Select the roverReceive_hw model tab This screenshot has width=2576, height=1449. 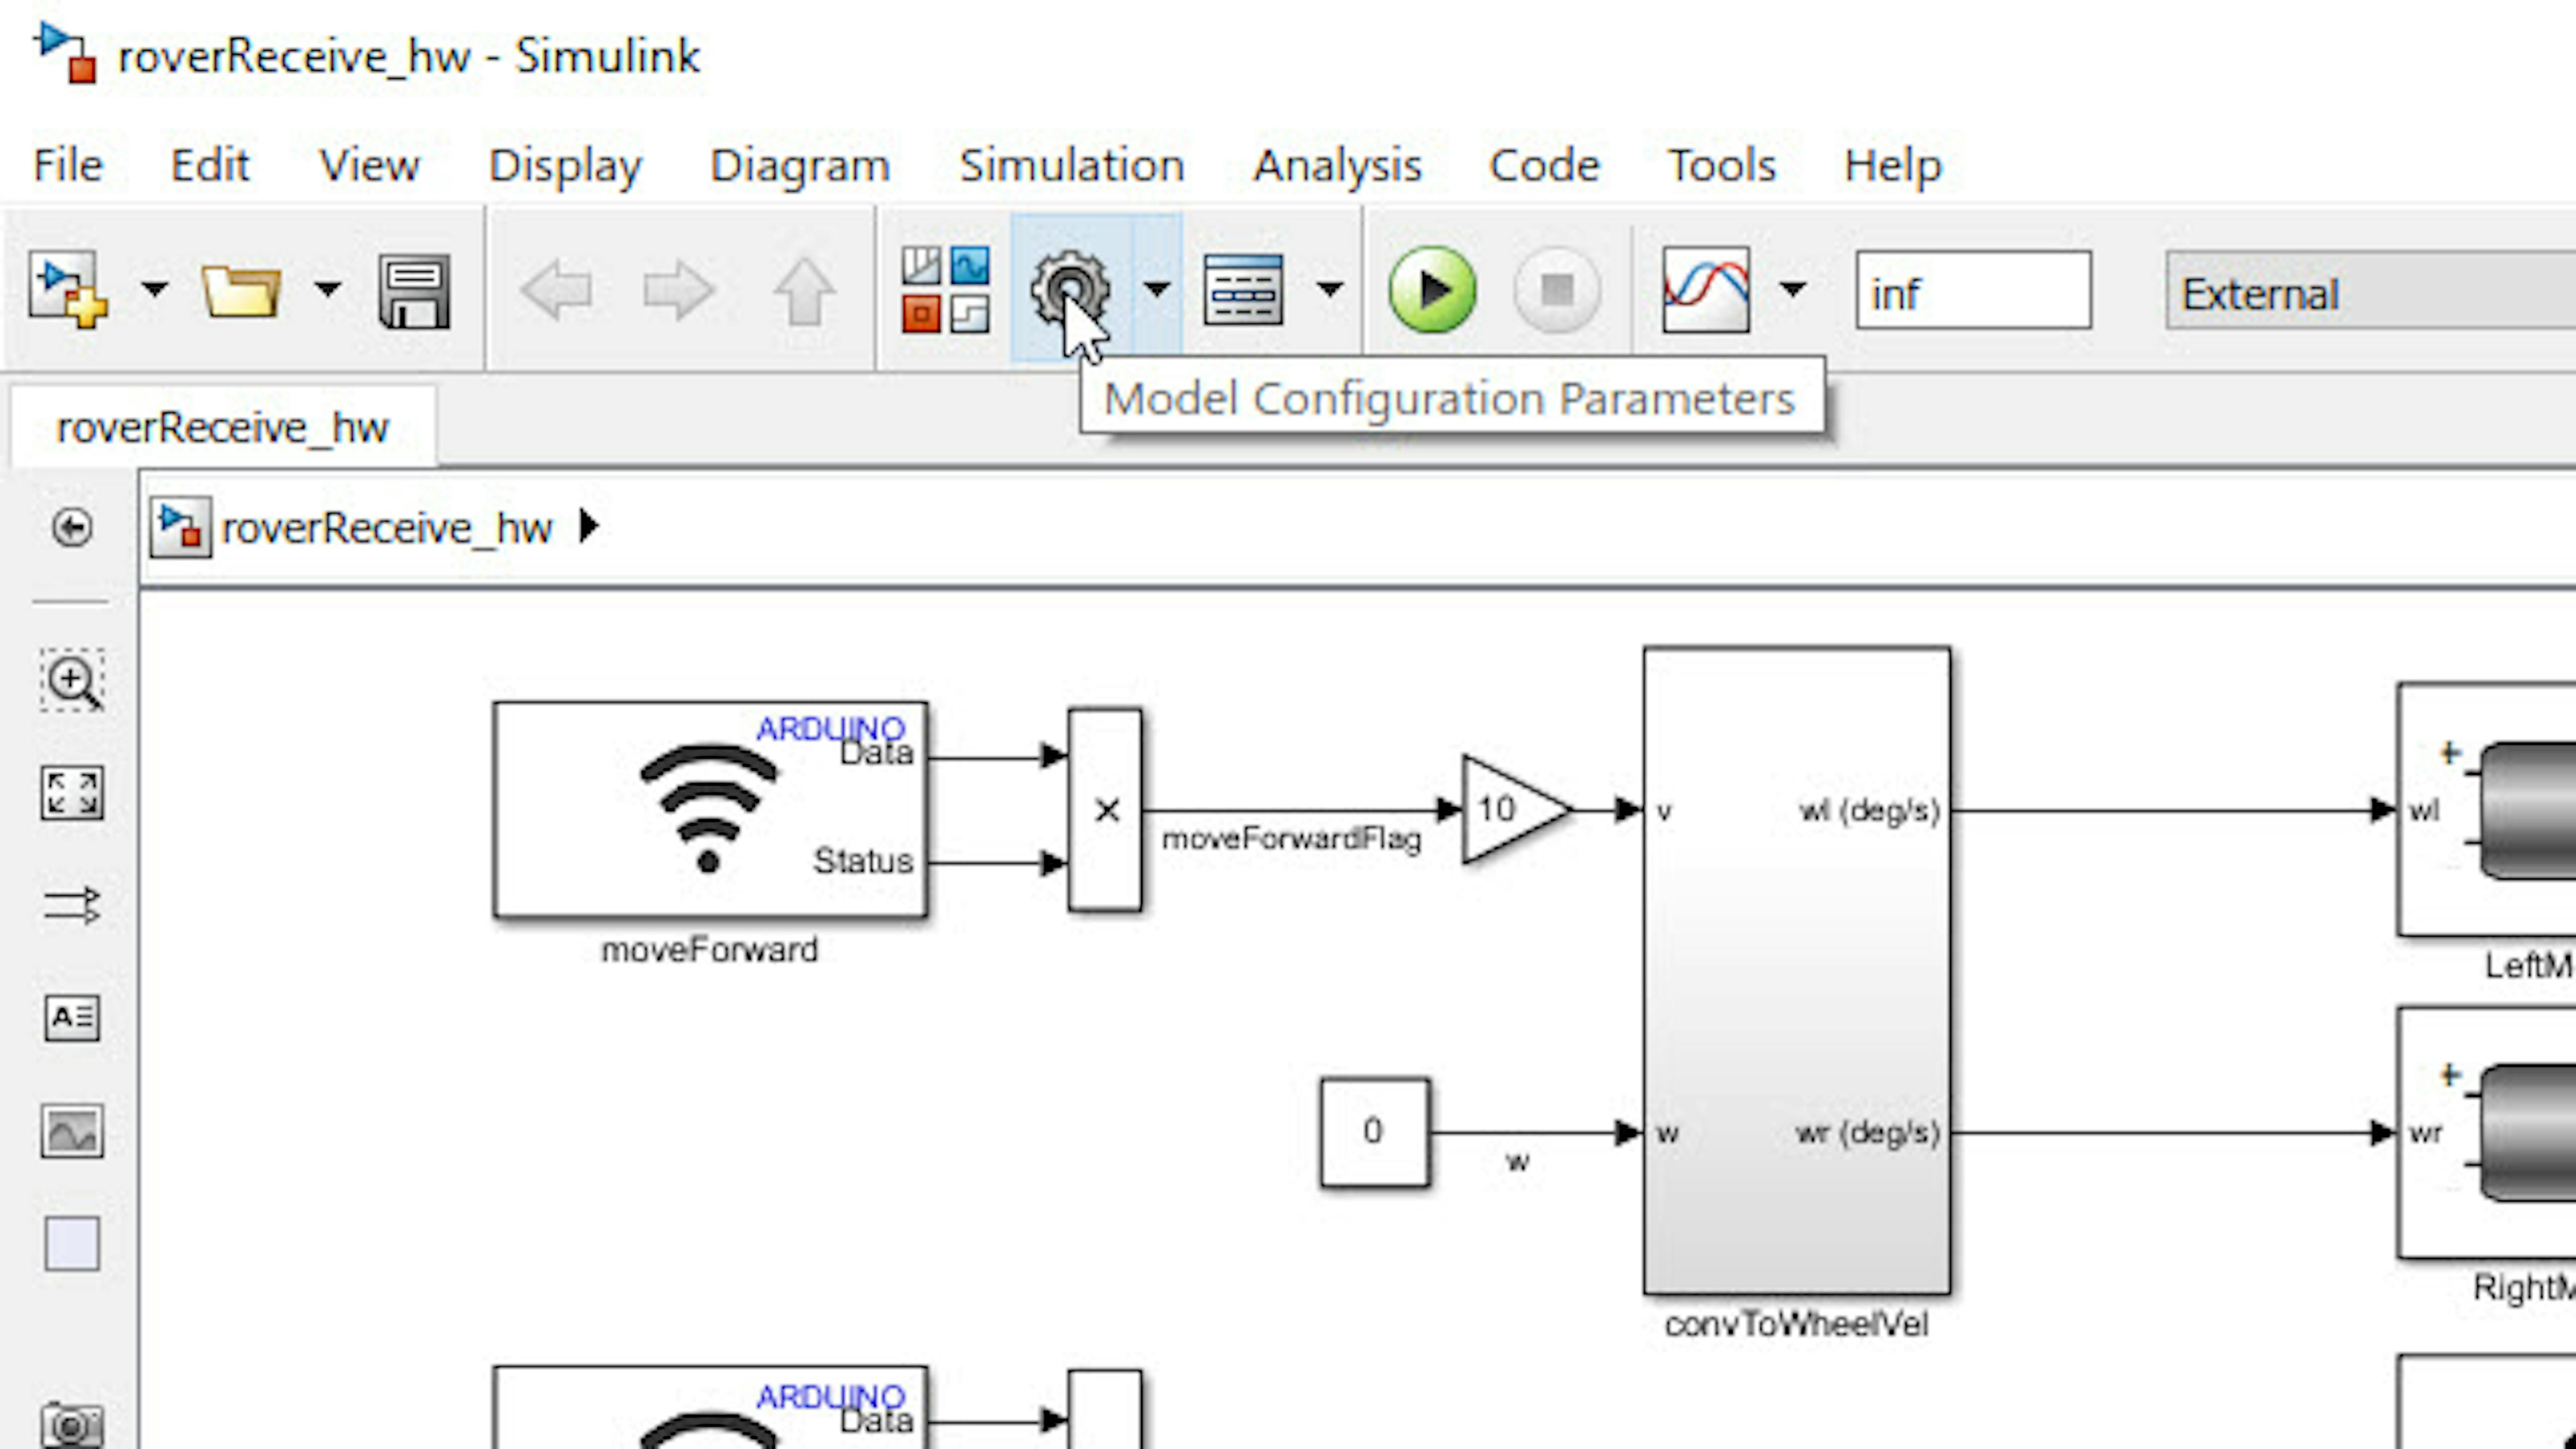click(222, 428)
